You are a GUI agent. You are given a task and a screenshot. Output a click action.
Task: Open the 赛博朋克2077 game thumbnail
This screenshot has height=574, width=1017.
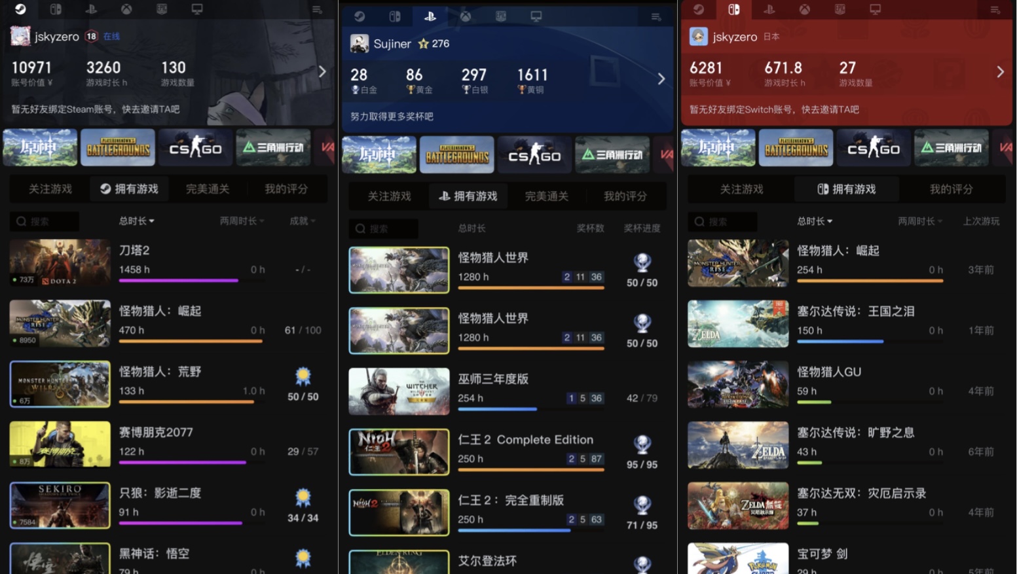click(60, 444)
